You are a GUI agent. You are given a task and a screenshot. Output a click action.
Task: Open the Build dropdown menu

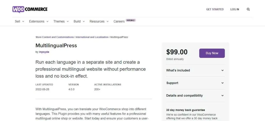pyautogui.click(x=79, y=21)
